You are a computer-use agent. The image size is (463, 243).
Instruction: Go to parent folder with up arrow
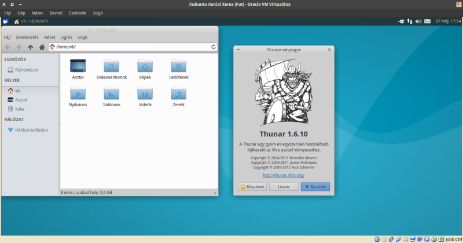click(31, 47)
